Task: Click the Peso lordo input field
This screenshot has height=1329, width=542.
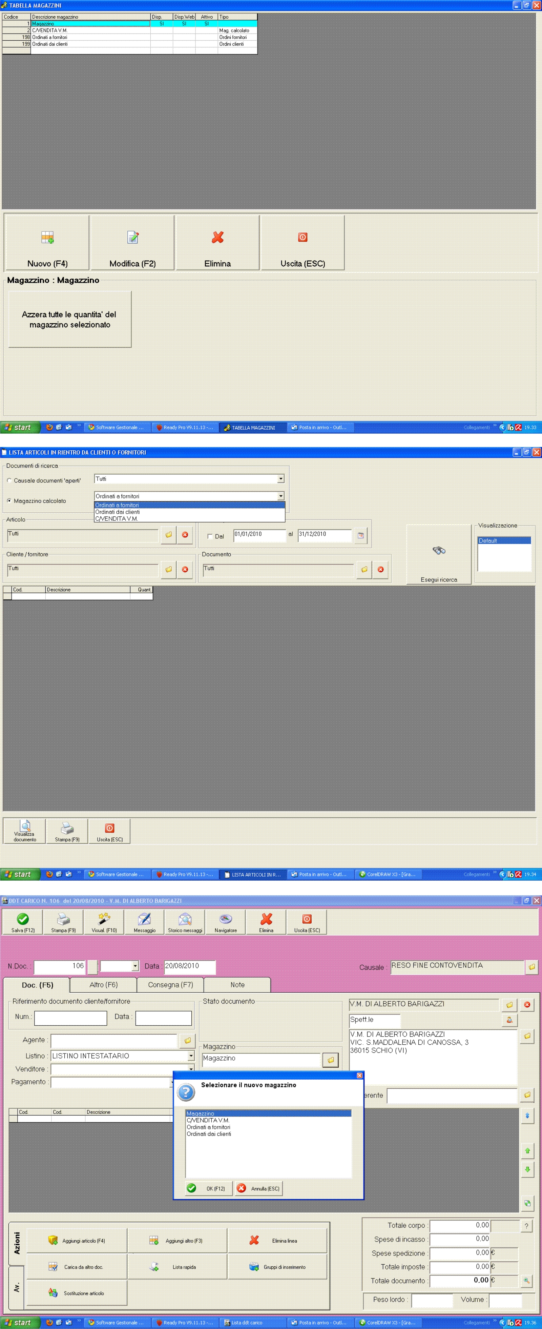Action: coord(432,1300)
